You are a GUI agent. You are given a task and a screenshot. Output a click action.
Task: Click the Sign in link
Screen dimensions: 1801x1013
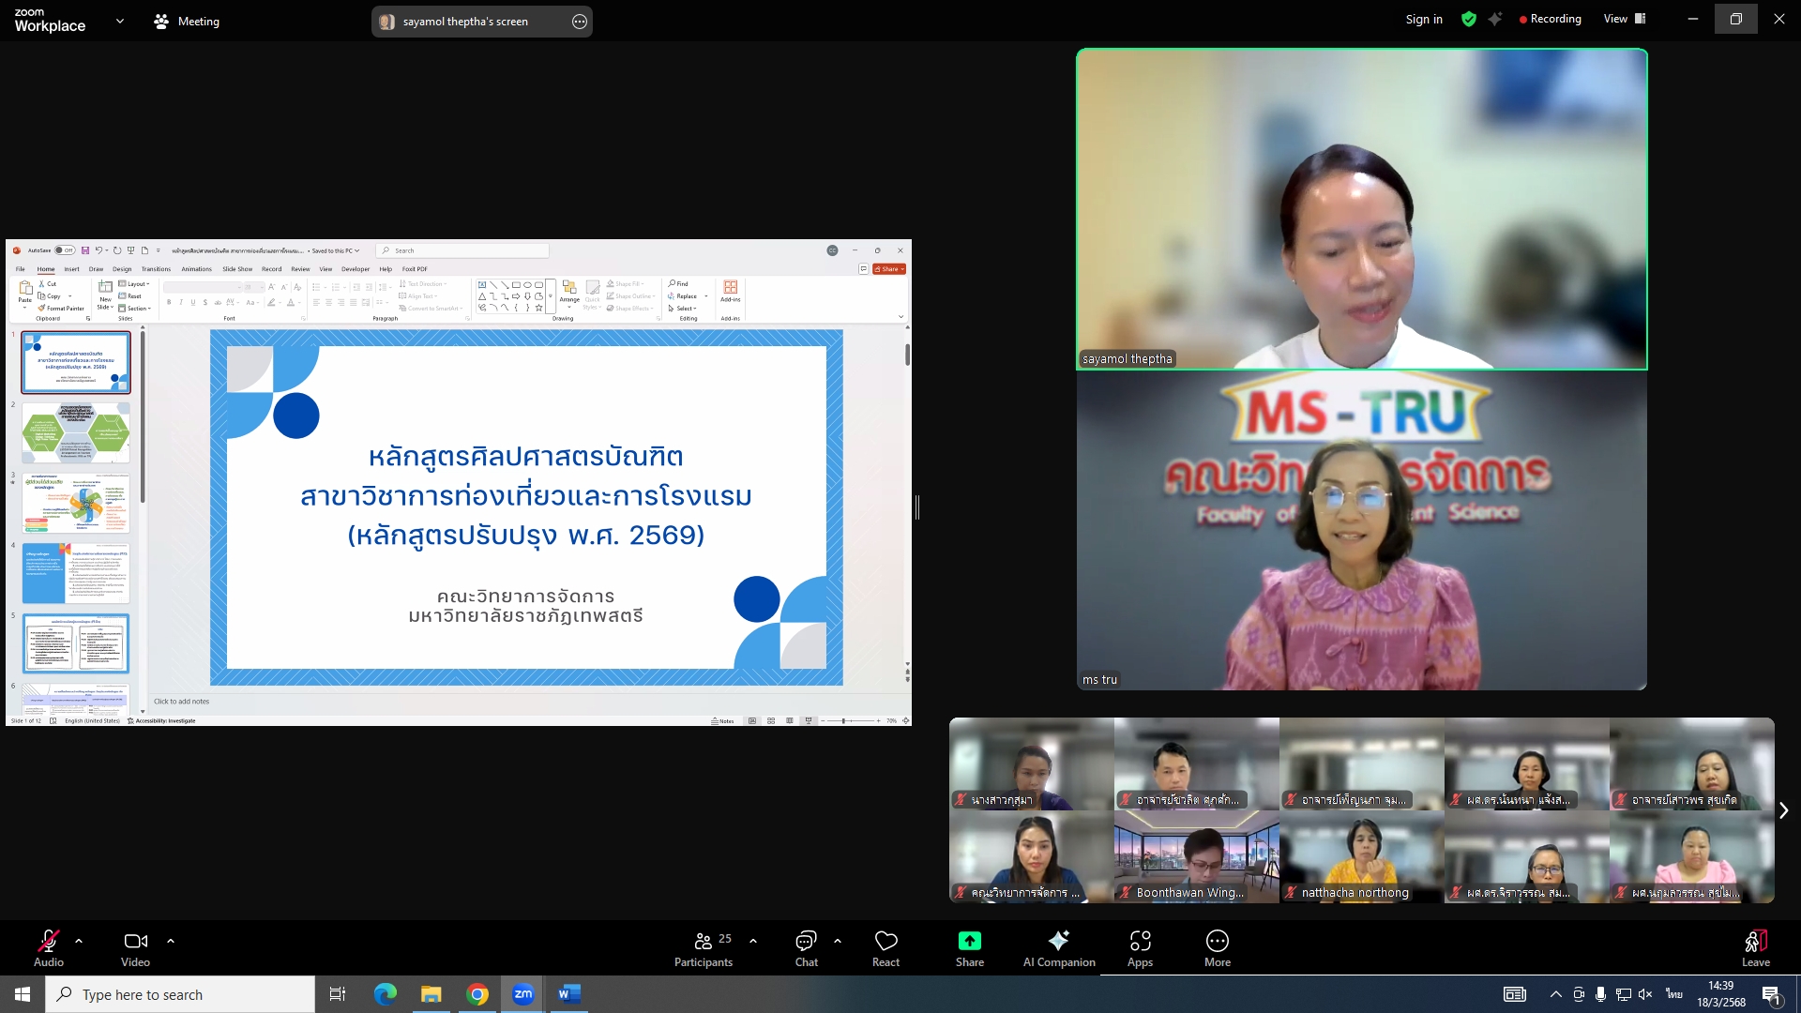(x=1423, y=19)
